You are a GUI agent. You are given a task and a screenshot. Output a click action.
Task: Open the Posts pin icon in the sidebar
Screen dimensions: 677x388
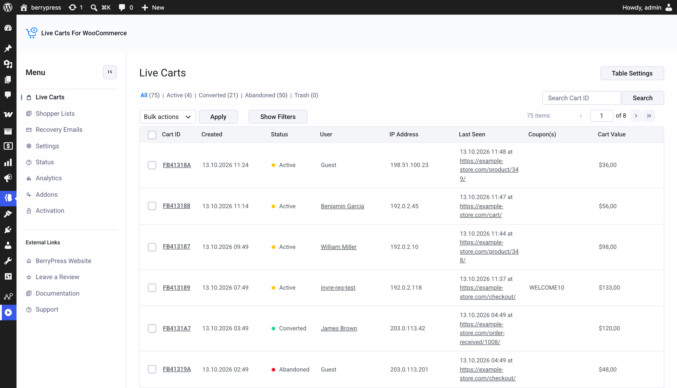8,48
